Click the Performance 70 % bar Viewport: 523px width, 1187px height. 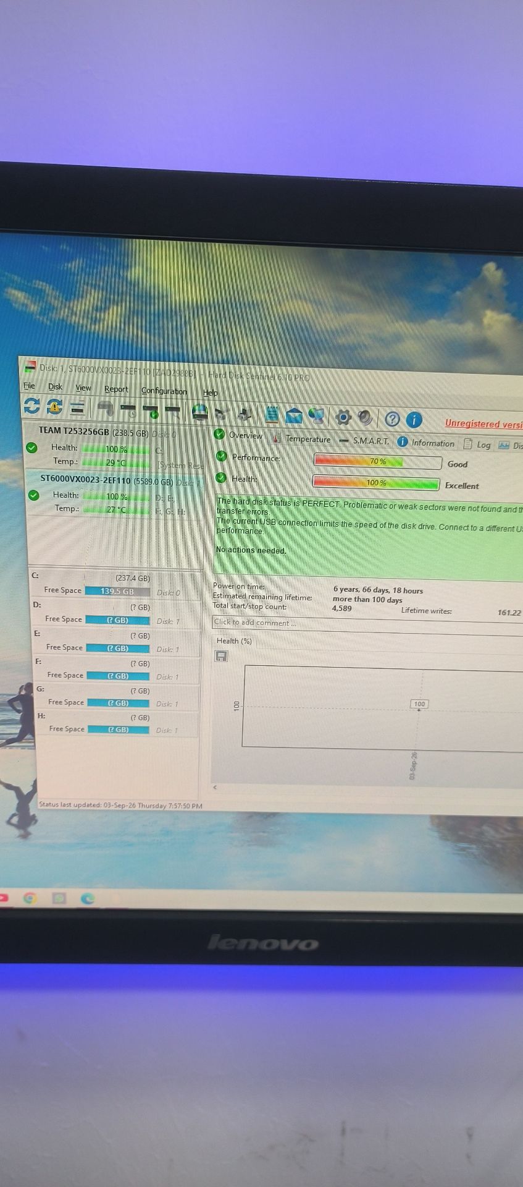coord(378,462)
